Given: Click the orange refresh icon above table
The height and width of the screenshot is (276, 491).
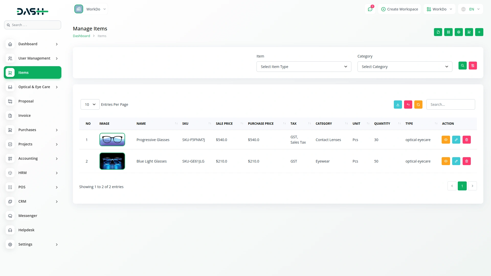Looking at the screenshot, I should coord(418,105).
